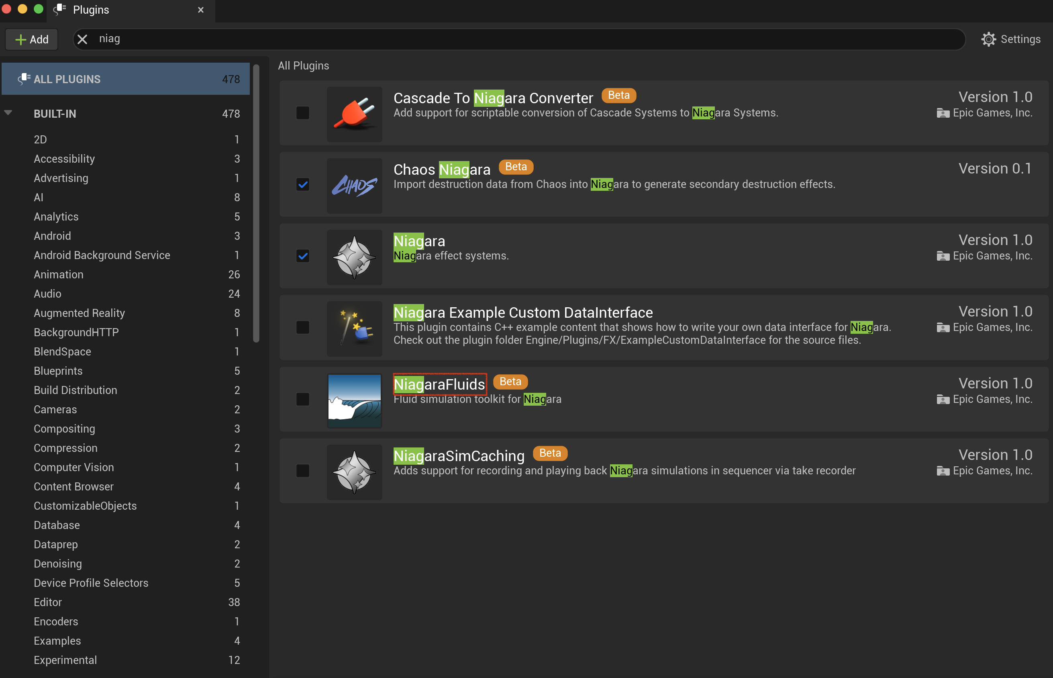Image resolution: width=1053 pixels, height=678 pixels.
Task: Select the Android Background Service category
Action: (x=125, y=255)
